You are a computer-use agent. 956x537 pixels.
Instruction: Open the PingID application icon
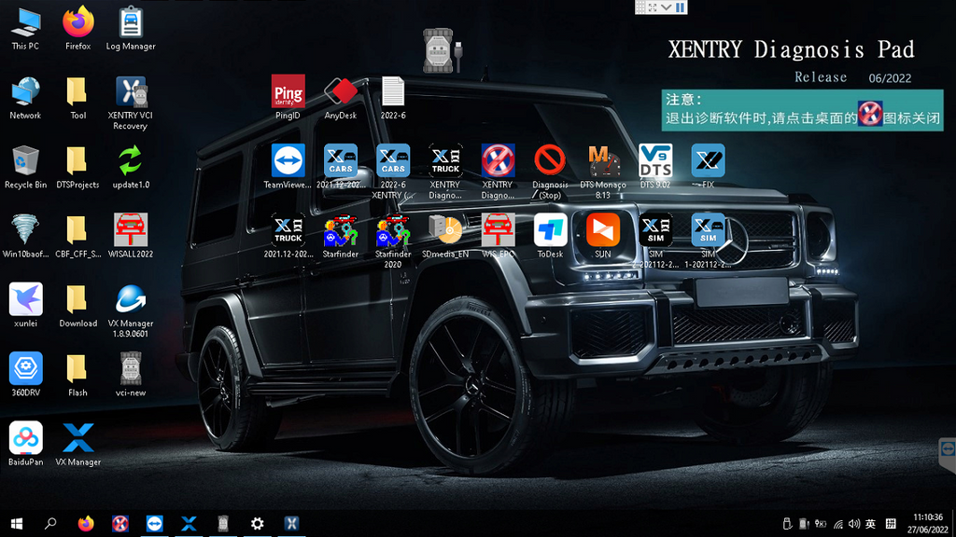pos(288,92)
